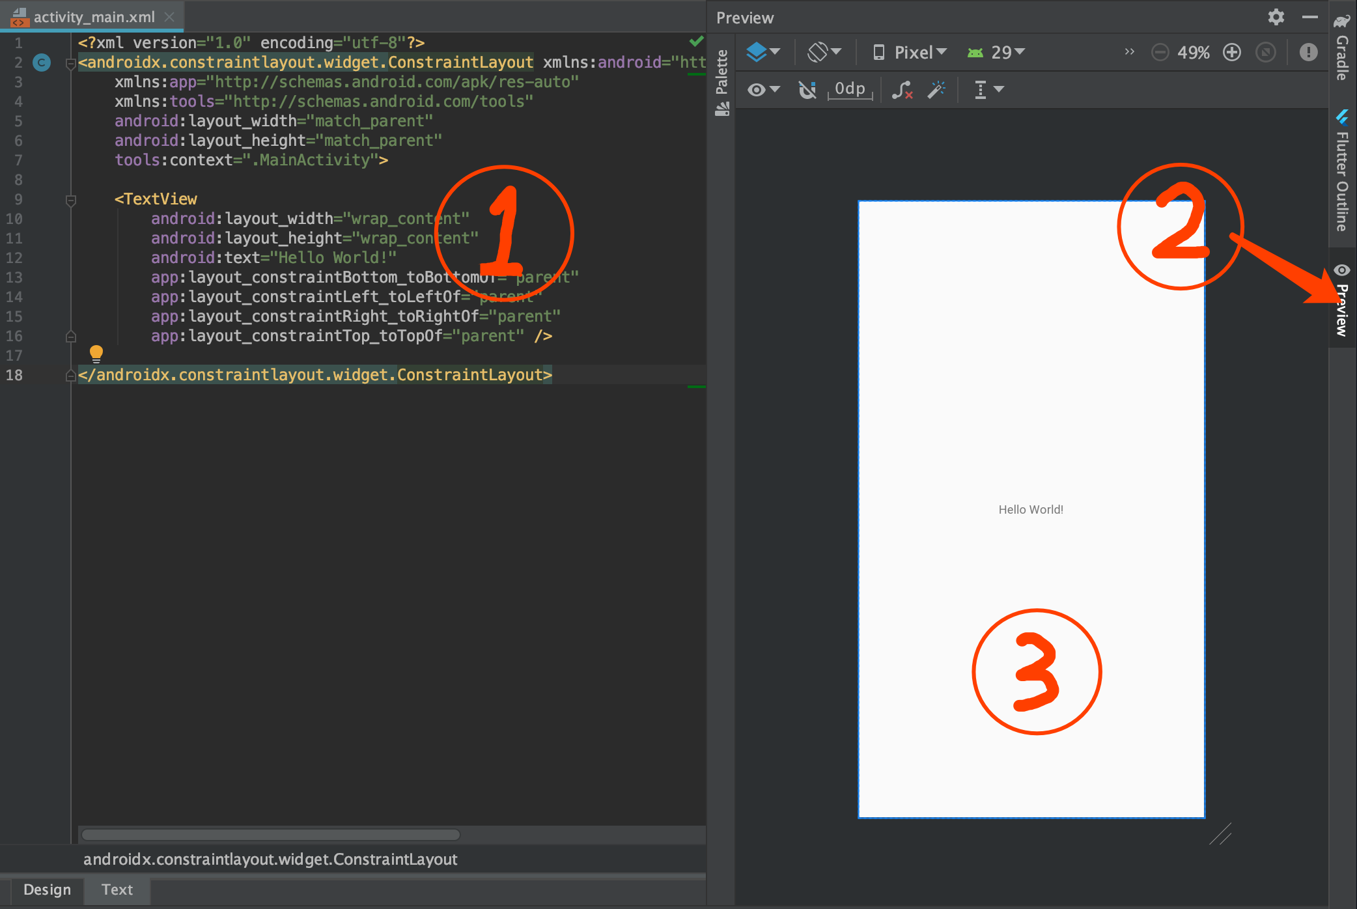Toggle view options eye icon in preview toolbar
Screen dimensions: 1357x909
(x=763, y=89)
